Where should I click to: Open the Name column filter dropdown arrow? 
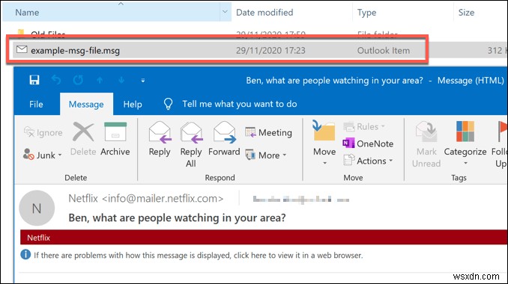coord(226,12)
